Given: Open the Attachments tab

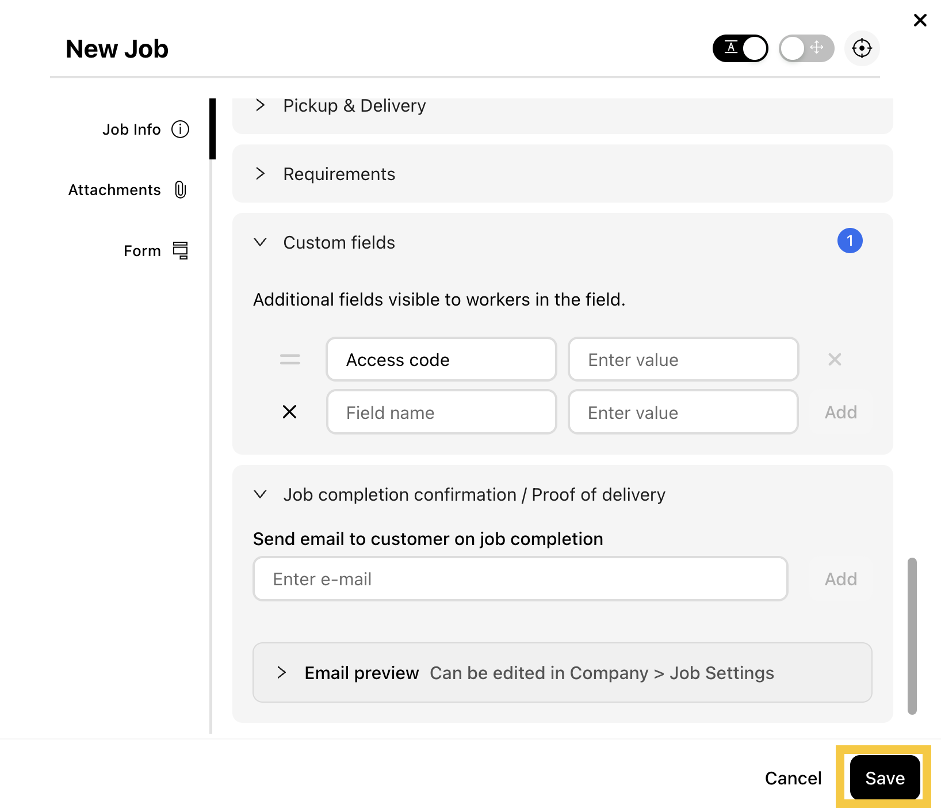Looking at the screenshot, I should (x=128, y=190).
